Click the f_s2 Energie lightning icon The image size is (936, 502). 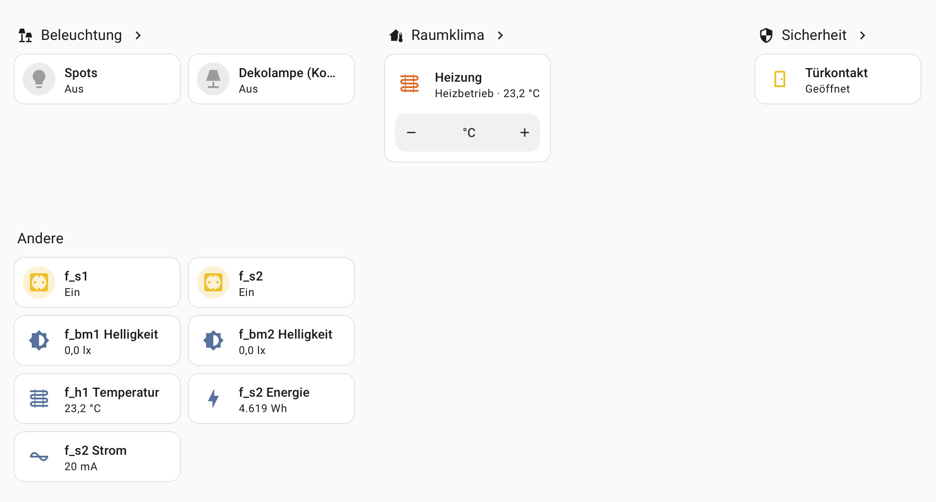pyautogui.click(x=213, y=399)
